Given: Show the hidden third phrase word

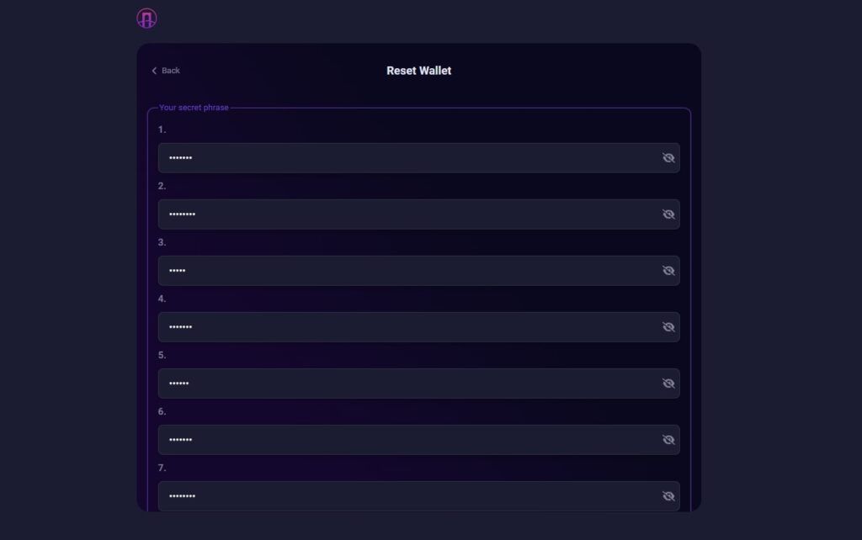Looking at the screenshot, I should (668, 271).
